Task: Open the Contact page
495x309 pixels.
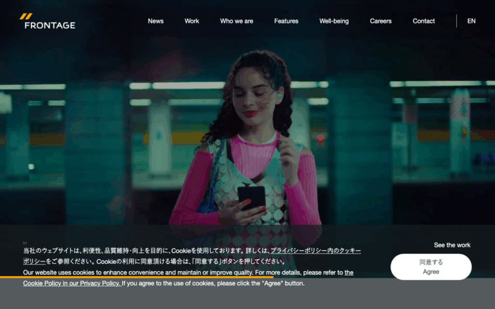Action: tap(423, 21)
